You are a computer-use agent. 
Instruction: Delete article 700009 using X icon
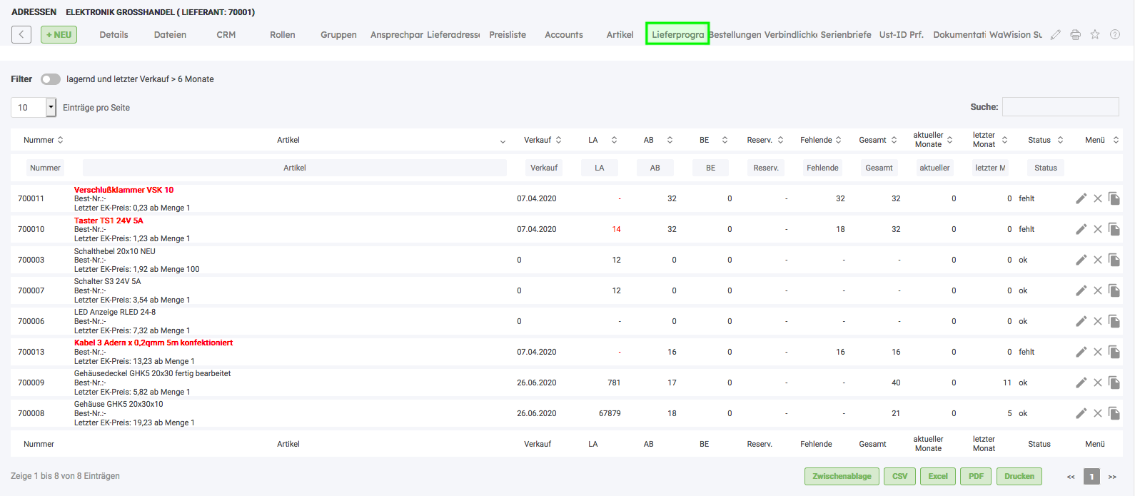(x=1098, y=383)
